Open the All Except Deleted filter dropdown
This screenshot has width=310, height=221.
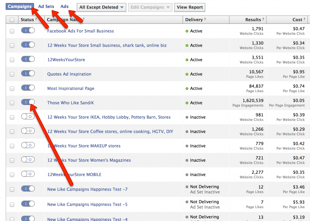[101, 7]
